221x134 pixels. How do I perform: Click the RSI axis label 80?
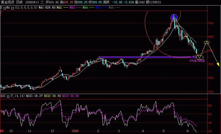pyautogui.click(x=210, y=106)
